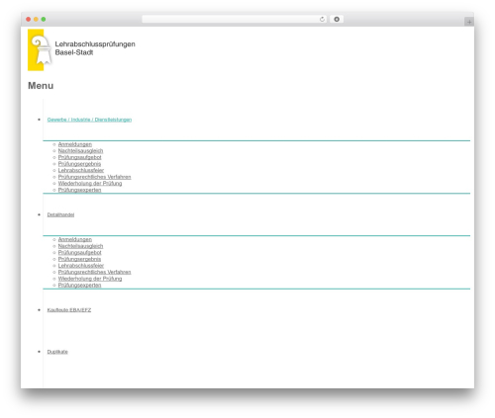The height and width of the screenshot is (418, 495).
Task: Open Wiederholung der Prüfung under Detailhandel
Action: (x=90, y=279)
